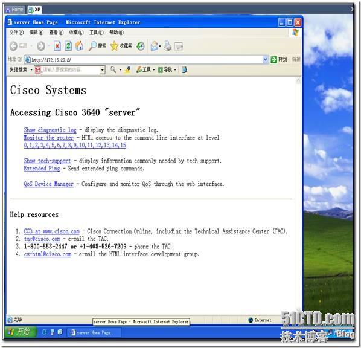
Task: Expand the Mail button dropdown arrow
Action: click(160, 47)
